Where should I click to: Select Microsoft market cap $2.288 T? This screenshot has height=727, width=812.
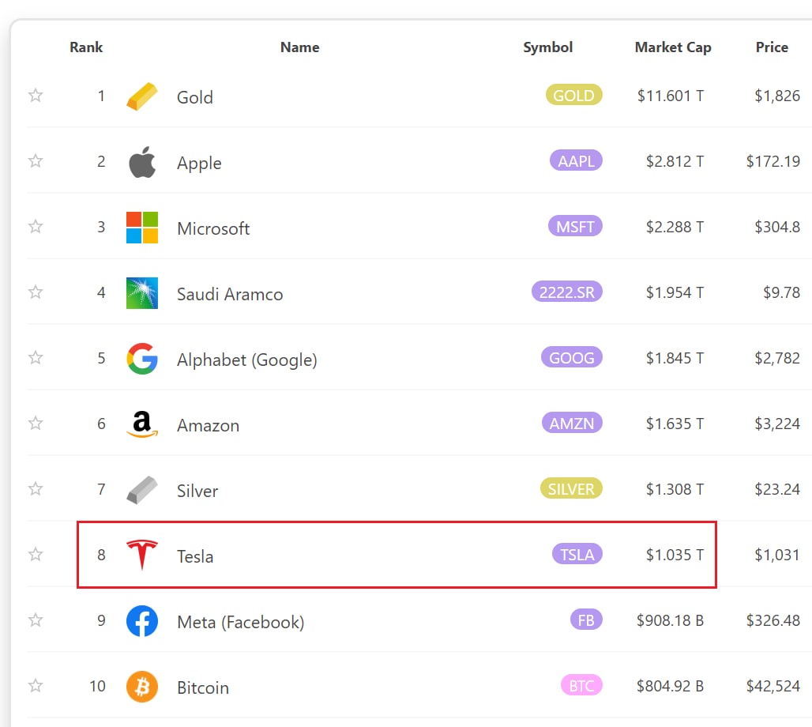(675, 227)
